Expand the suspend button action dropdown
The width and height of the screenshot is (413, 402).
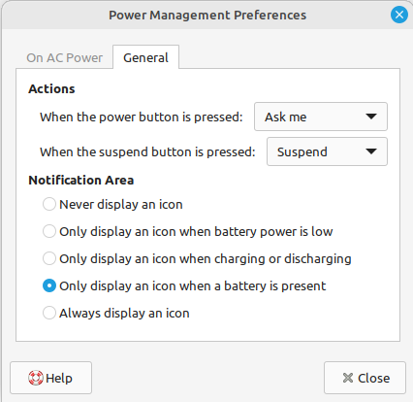(x=327, y=151)
